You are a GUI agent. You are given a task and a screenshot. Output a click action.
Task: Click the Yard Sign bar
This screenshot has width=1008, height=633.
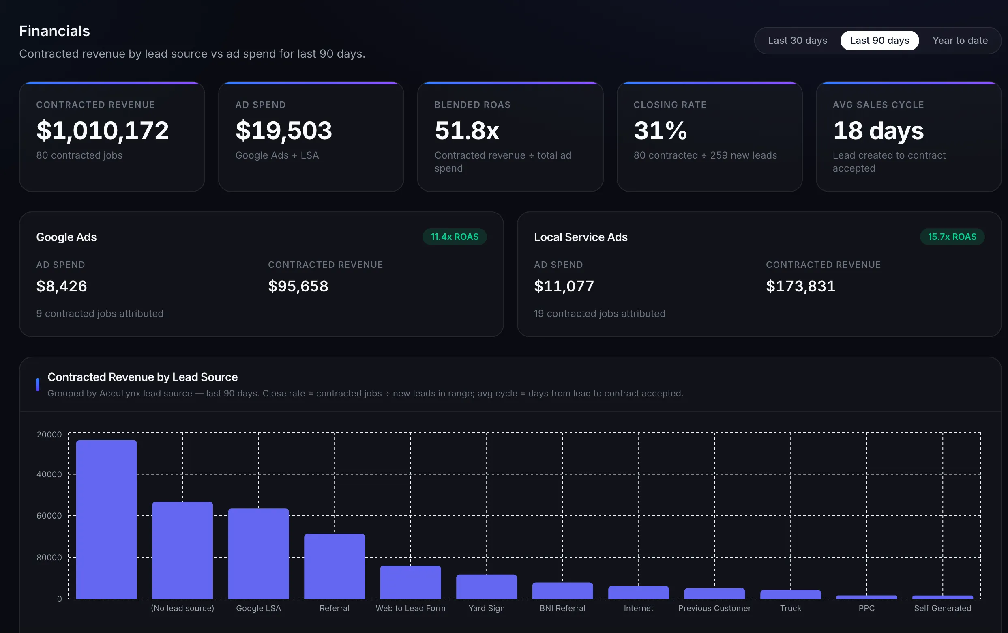(x=487, y=586)
